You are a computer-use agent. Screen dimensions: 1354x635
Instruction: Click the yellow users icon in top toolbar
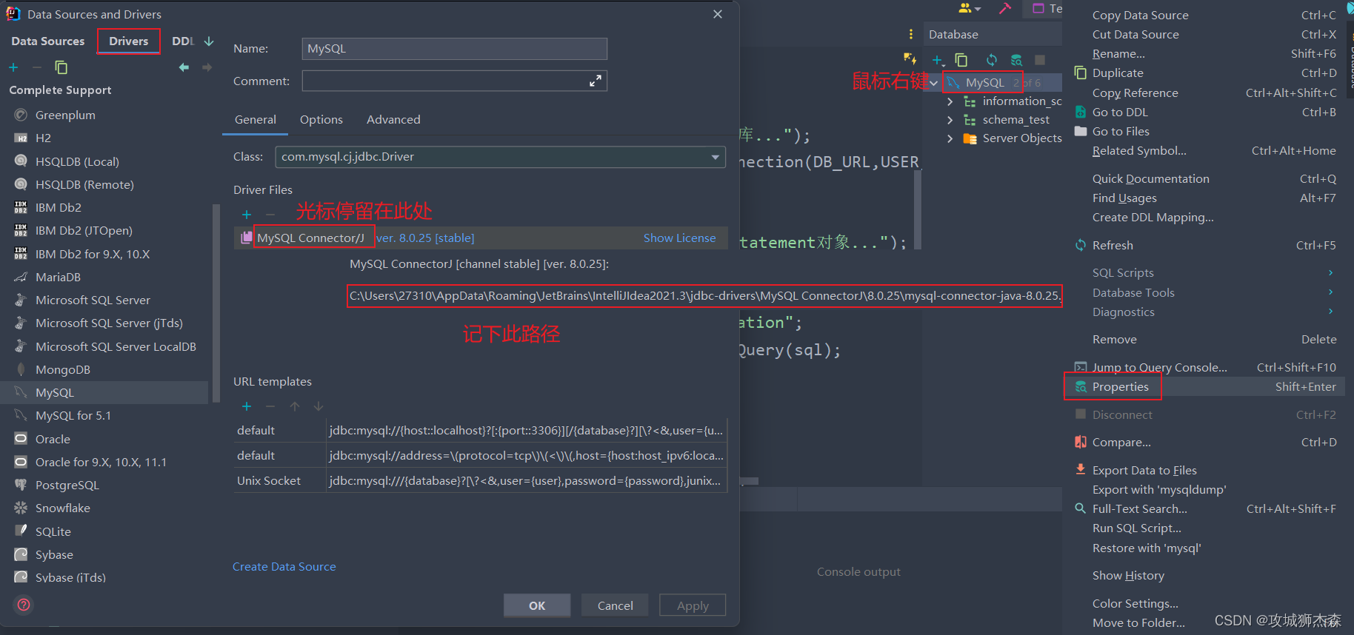(x=969, y=8)
